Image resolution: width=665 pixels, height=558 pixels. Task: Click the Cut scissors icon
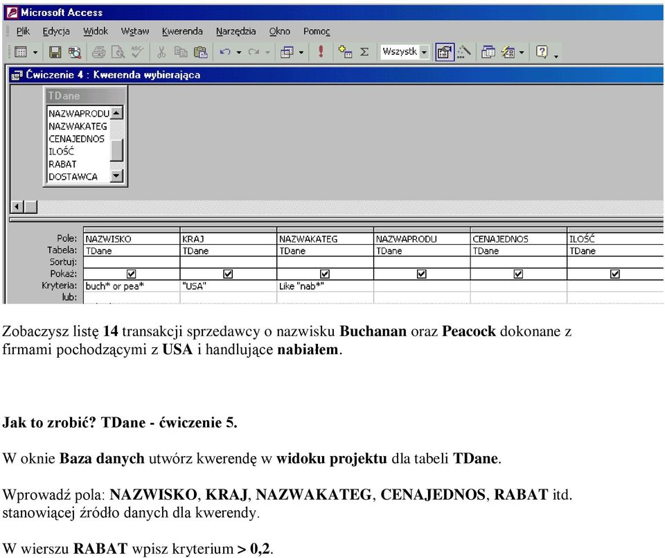pyautogui.click(x=161, y=52)
